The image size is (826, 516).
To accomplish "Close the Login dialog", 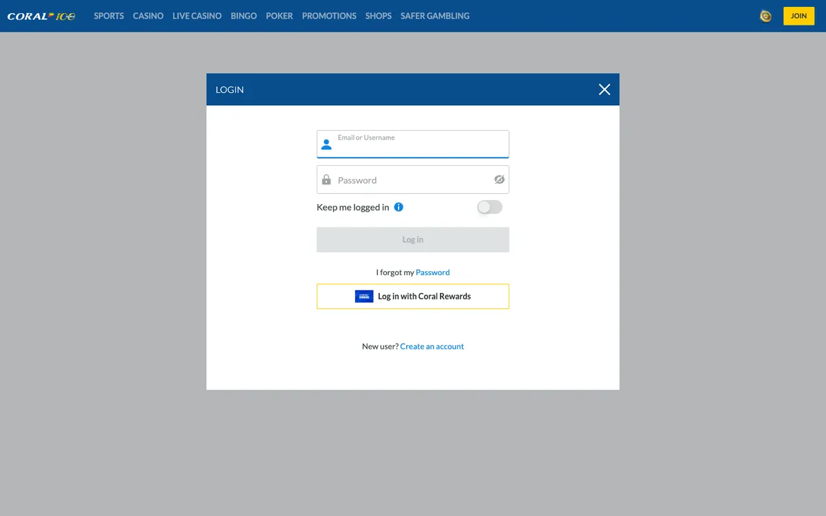I will point(604,89).
